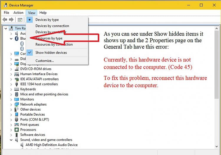Click the Sound, video and game controllers icon
Viewport: 221px width, 155px height.
[x=17, y=140]
